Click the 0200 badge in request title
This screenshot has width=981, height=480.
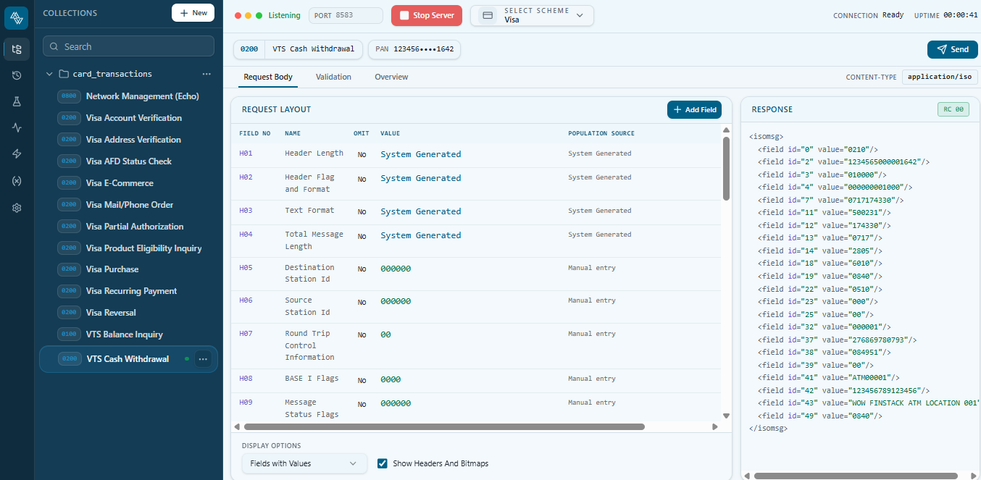(x=249, y=49)
